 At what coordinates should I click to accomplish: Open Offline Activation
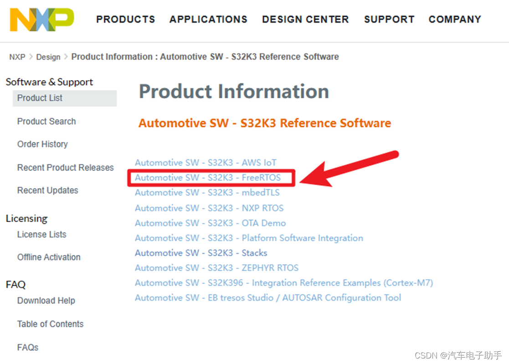click(49, 257)
